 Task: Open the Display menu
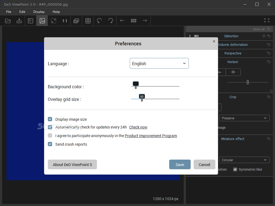tap(39, 12)
